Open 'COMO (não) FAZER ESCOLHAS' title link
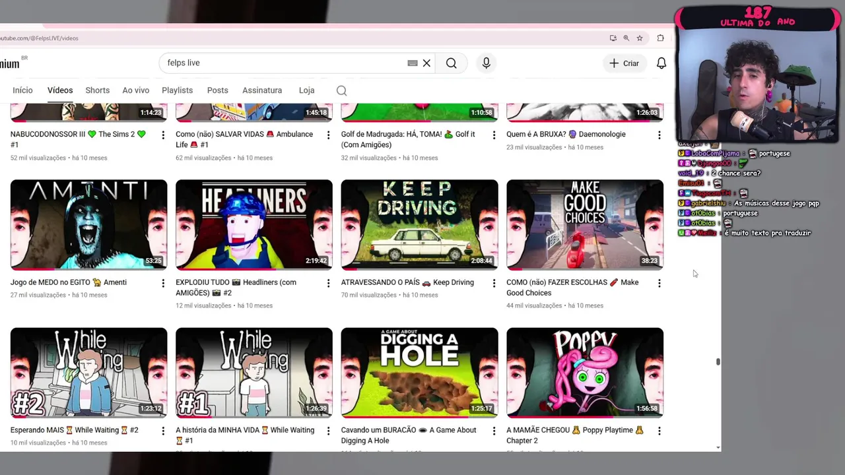Image resolution: width=845 pixels, height=475 pixels. pos(572,288)
